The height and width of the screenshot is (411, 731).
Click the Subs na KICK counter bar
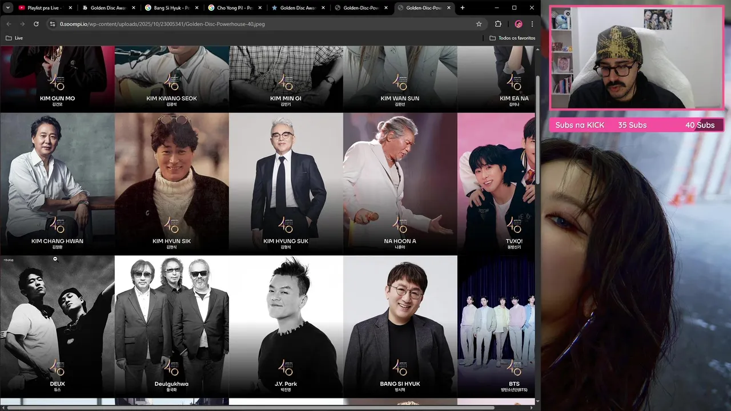[x=637, y=125]
